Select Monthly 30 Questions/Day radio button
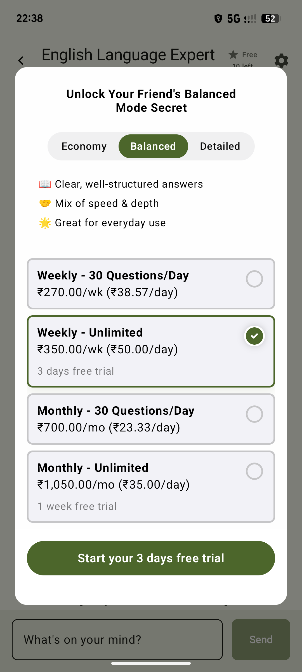 coord(254,414)
